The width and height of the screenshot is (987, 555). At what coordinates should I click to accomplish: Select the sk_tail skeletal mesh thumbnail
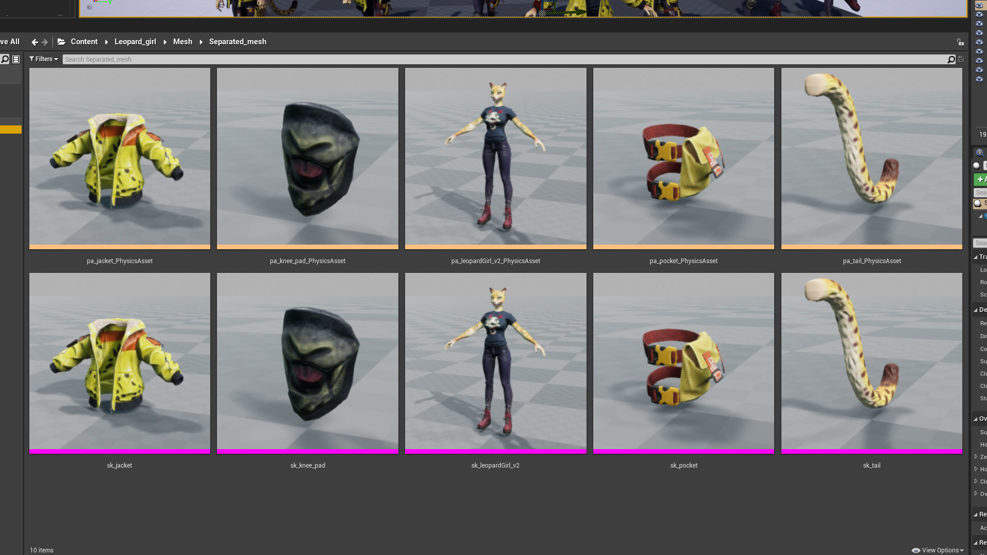point(871,362)
